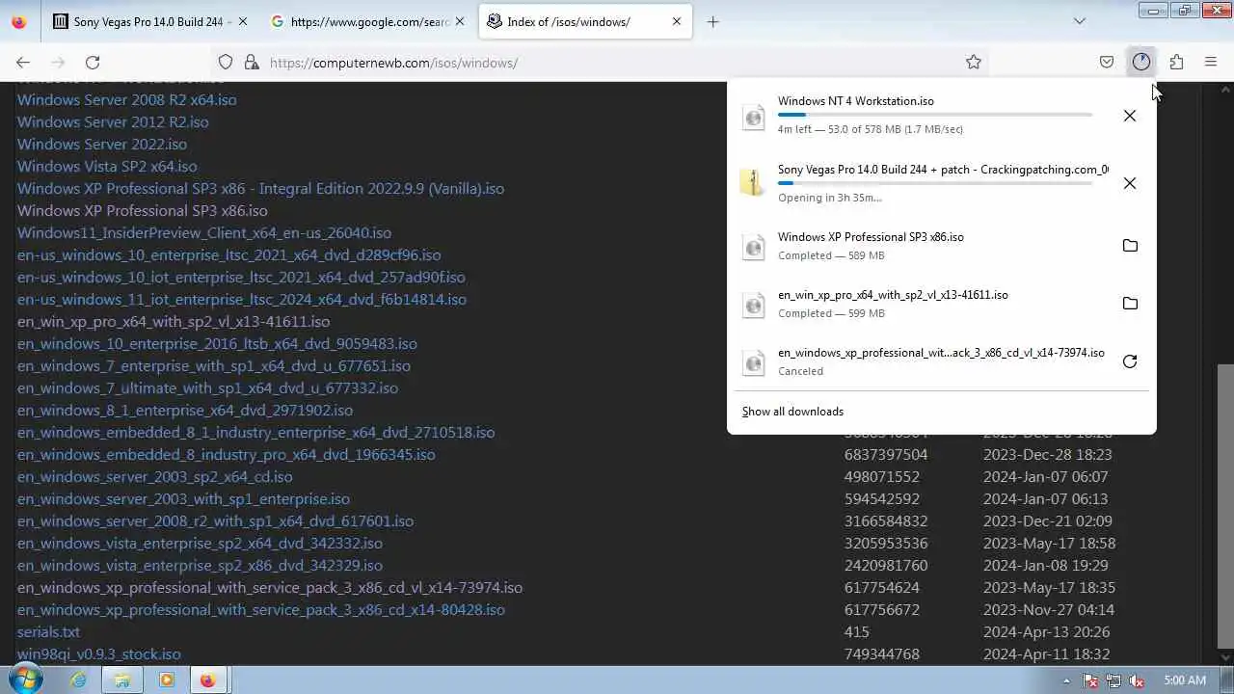
Task: Cancel the Sony Vegas Pro download
Action: point(1130,183)
